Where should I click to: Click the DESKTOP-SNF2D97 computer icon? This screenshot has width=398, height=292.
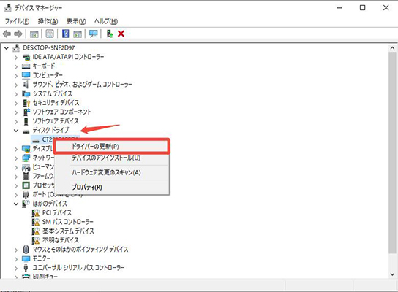point(16,47)
